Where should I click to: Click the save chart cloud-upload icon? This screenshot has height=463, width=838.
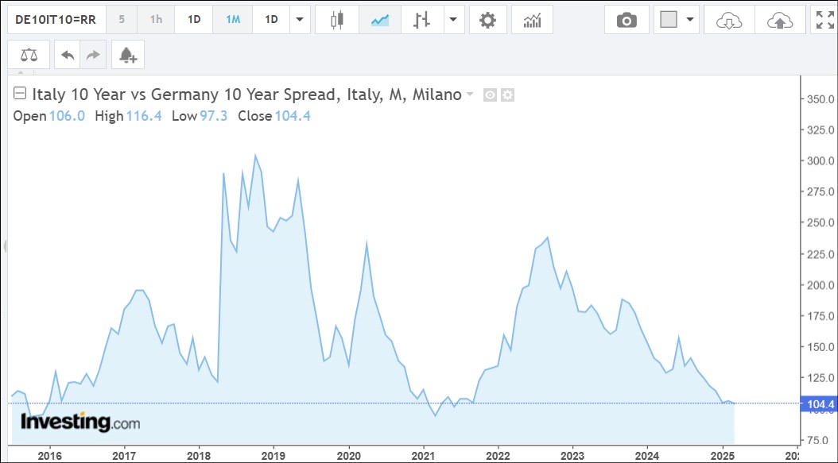tap(779, 20)
